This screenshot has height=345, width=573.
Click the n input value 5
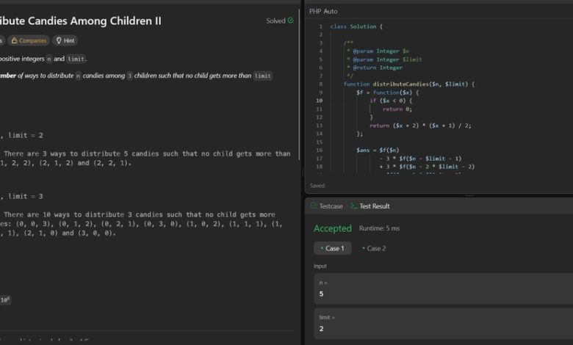321,294
